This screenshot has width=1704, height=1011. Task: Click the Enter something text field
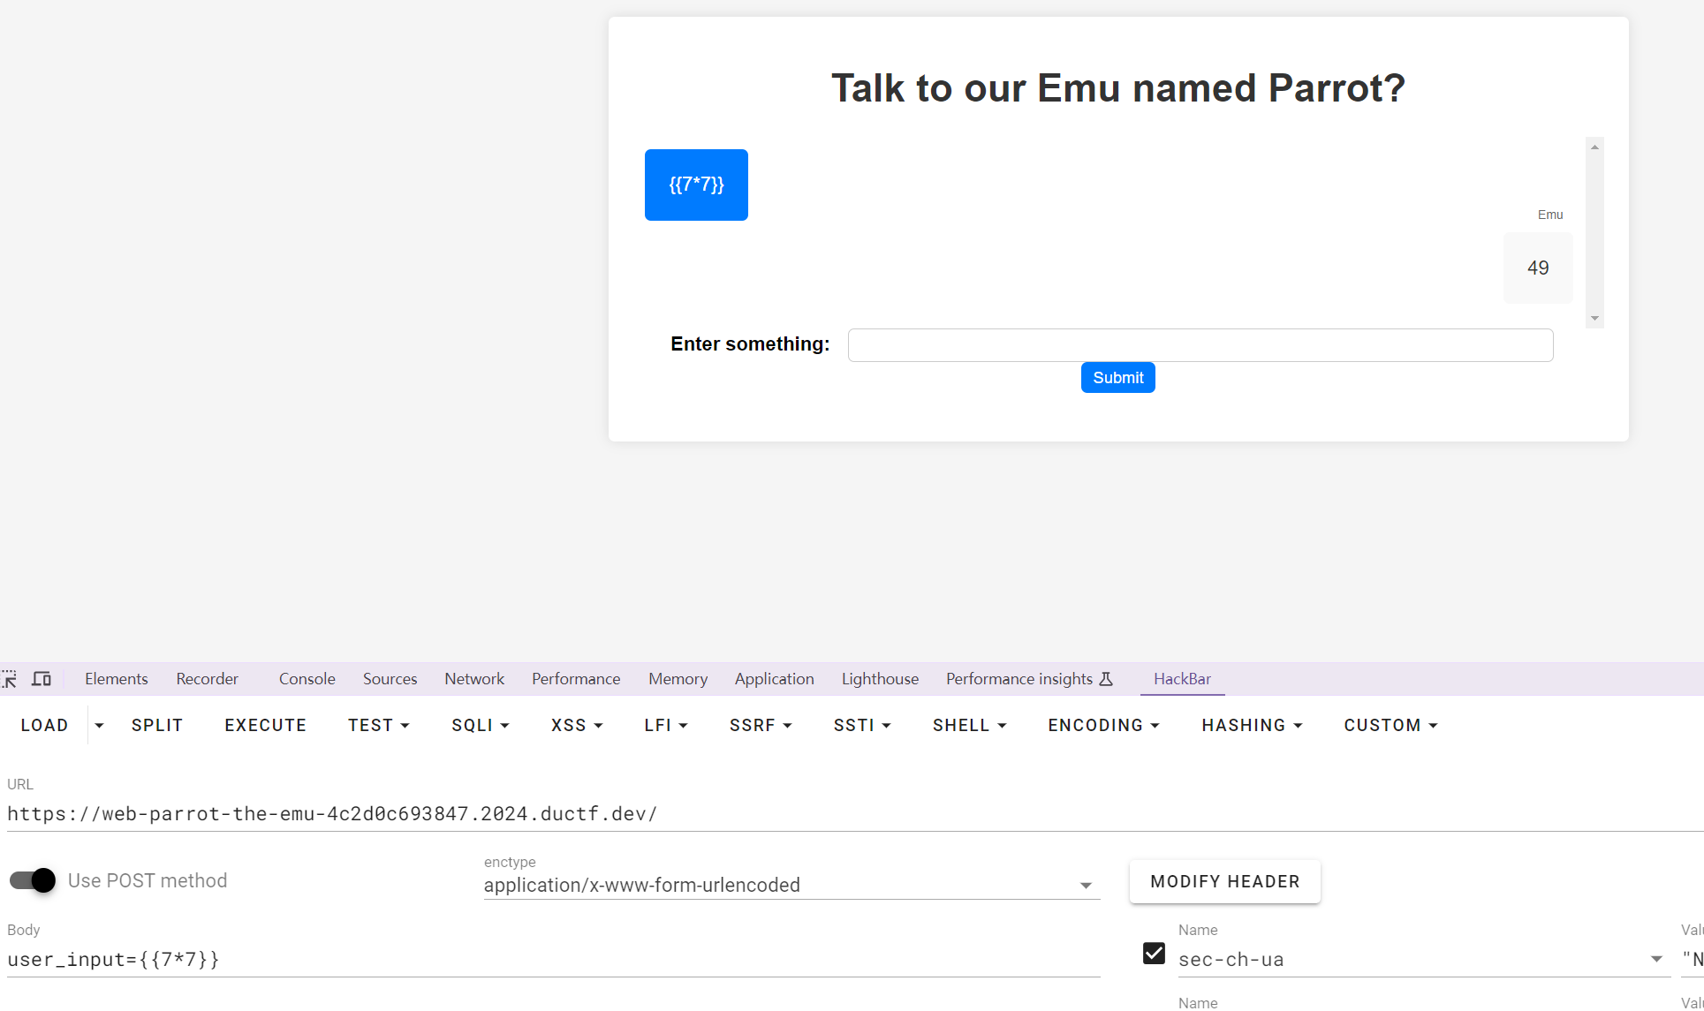point(1200,345)
